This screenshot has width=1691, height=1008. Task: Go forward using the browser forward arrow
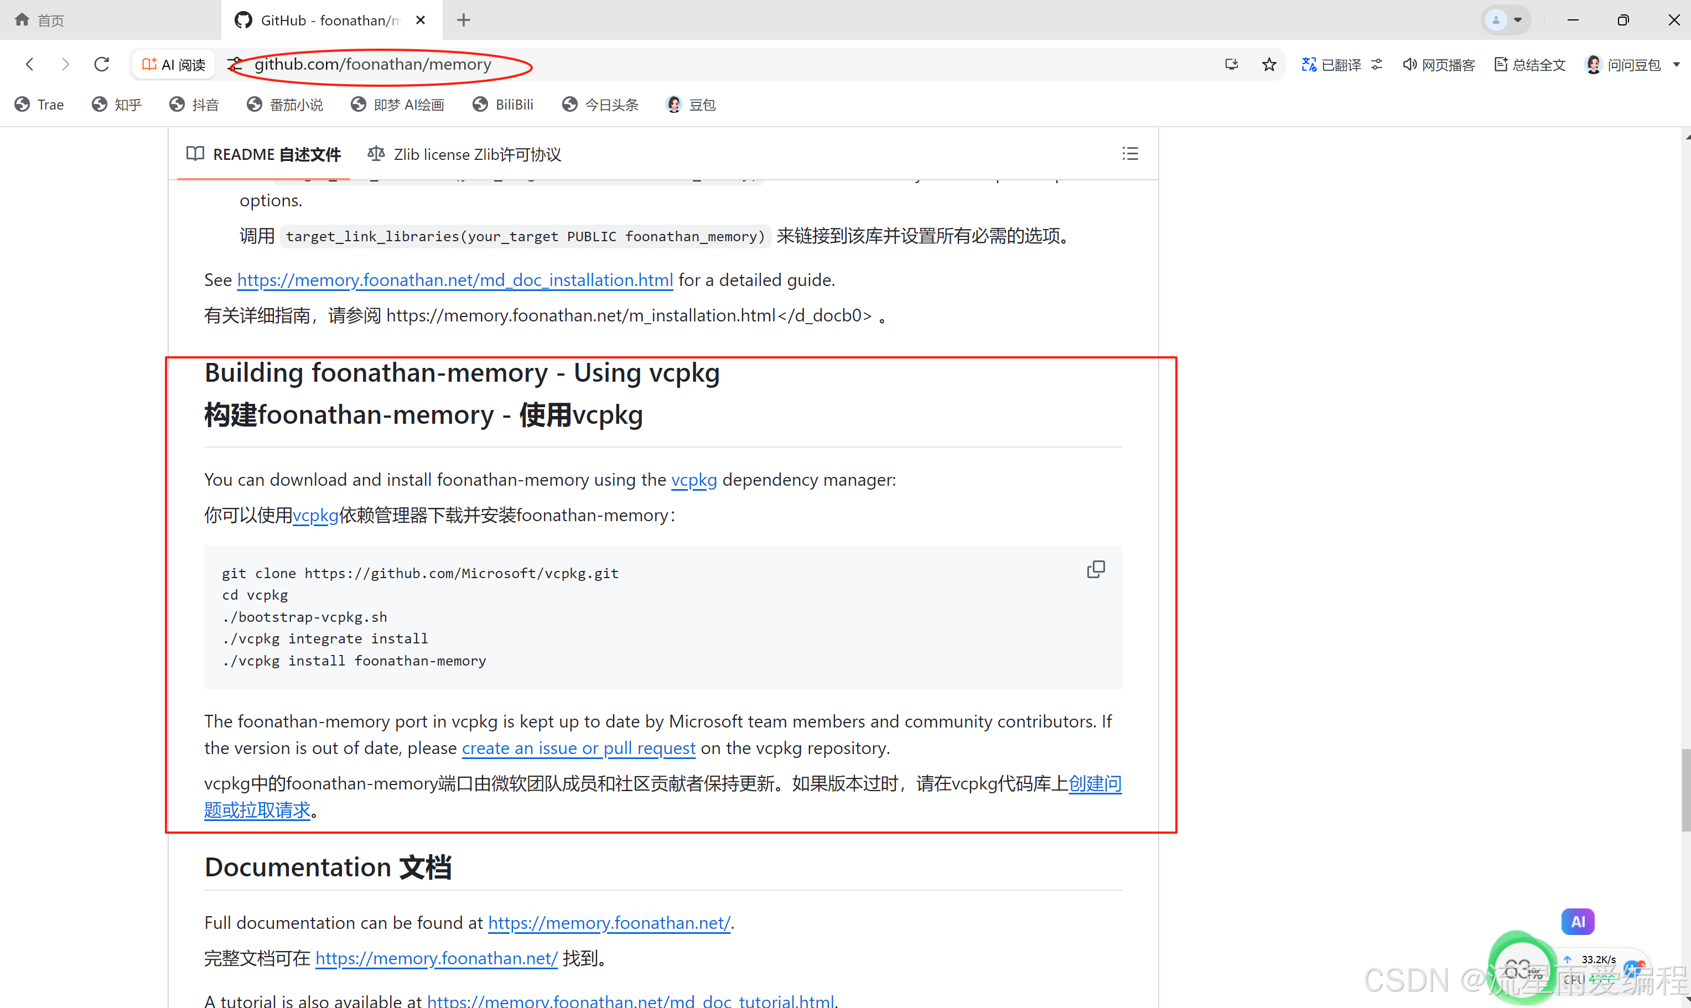point(65,65)
